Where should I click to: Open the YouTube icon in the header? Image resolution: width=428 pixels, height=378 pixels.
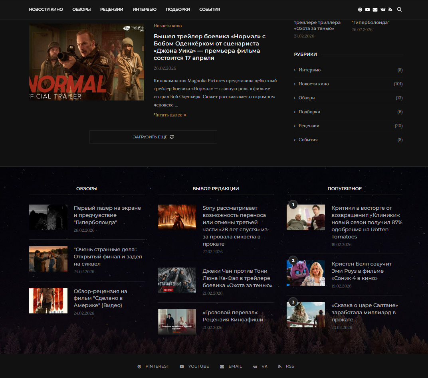[367, 10]
